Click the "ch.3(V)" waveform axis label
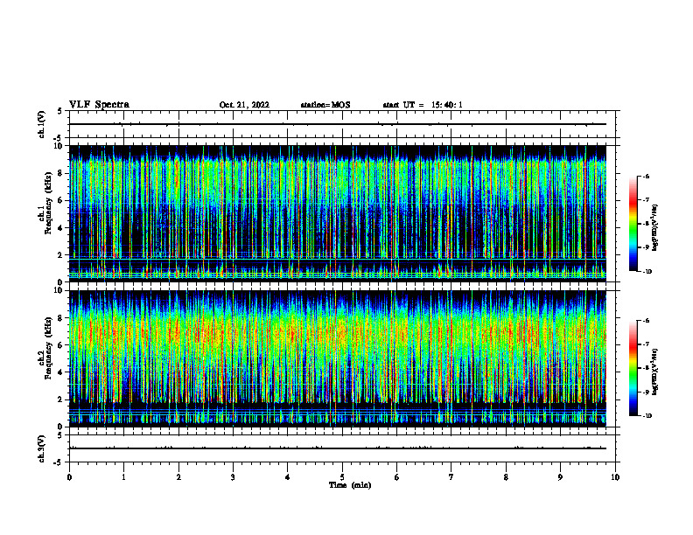 pyautogui.click(x=41, y=448)
